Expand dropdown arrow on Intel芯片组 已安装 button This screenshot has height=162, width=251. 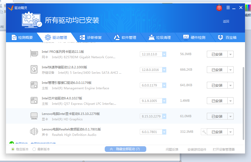pos(230,101)
